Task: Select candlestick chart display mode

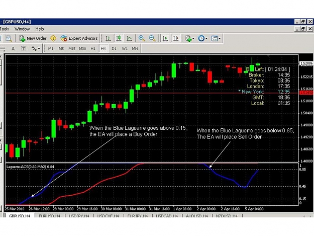Action: (x=119, y=38)
